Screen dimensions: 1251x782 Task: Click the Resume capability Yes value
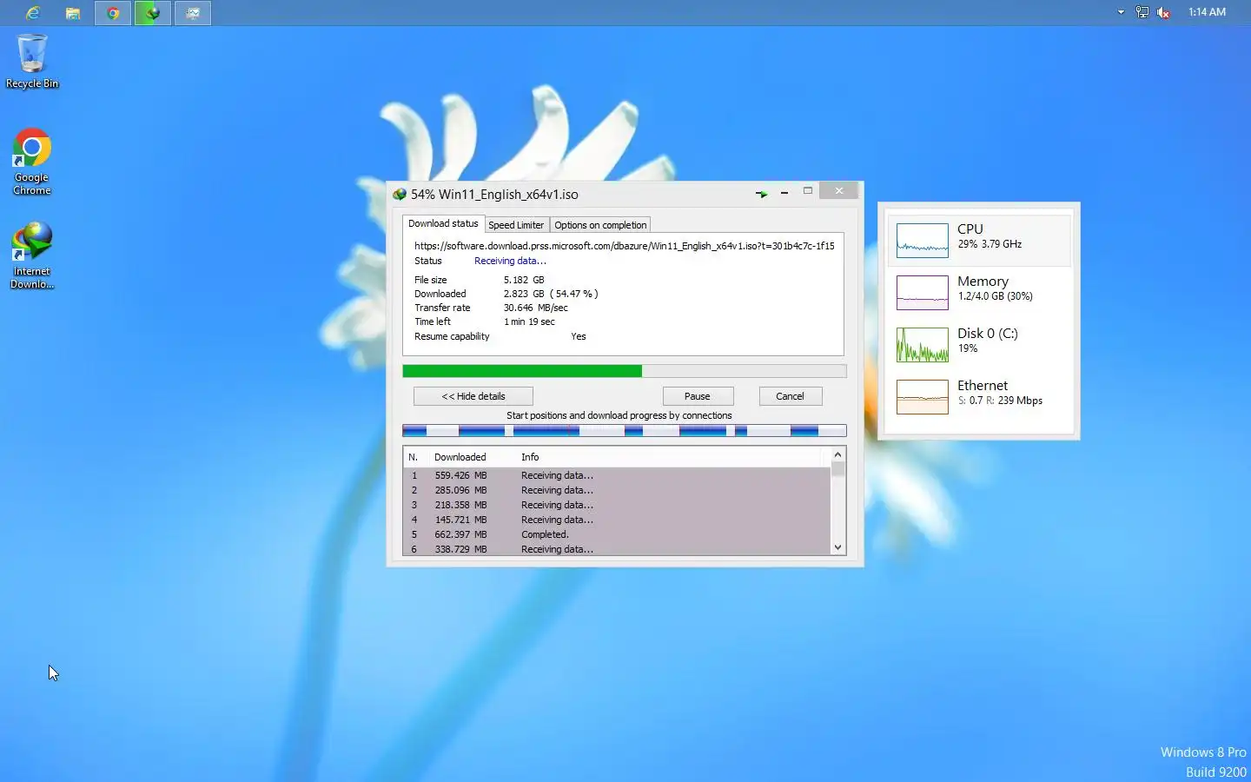pos(579,336)
